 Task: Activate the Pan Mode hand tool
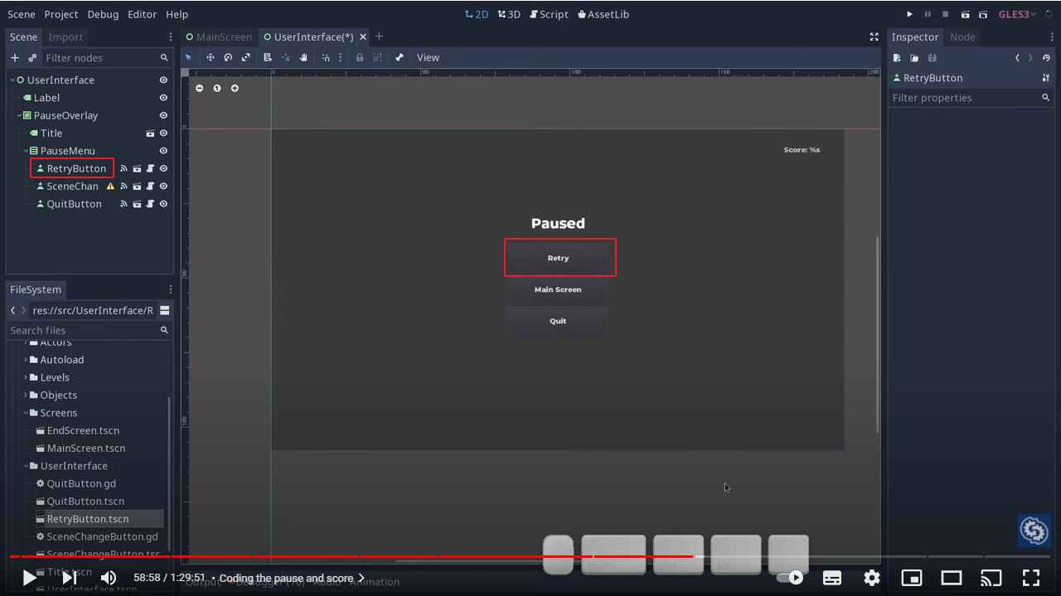303,57
